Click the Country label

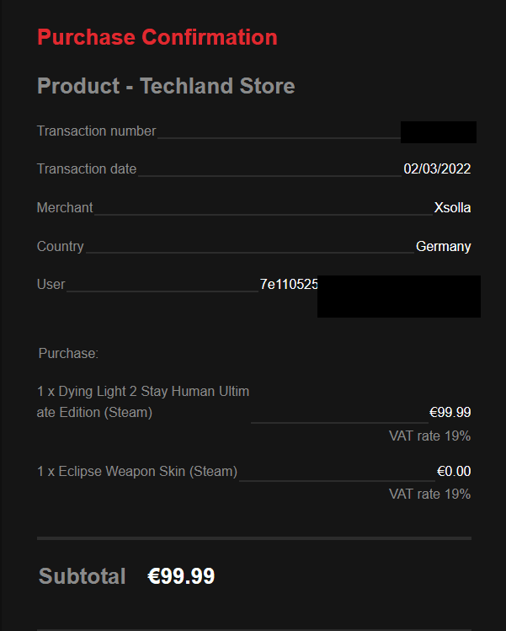point(61,247)
